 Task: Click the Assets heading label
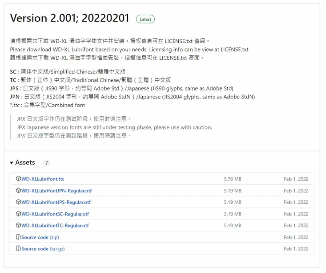coord(25,162)
